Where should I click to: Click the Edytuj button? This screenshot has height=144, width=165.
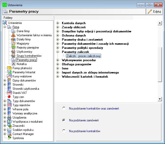coord(154,11)
